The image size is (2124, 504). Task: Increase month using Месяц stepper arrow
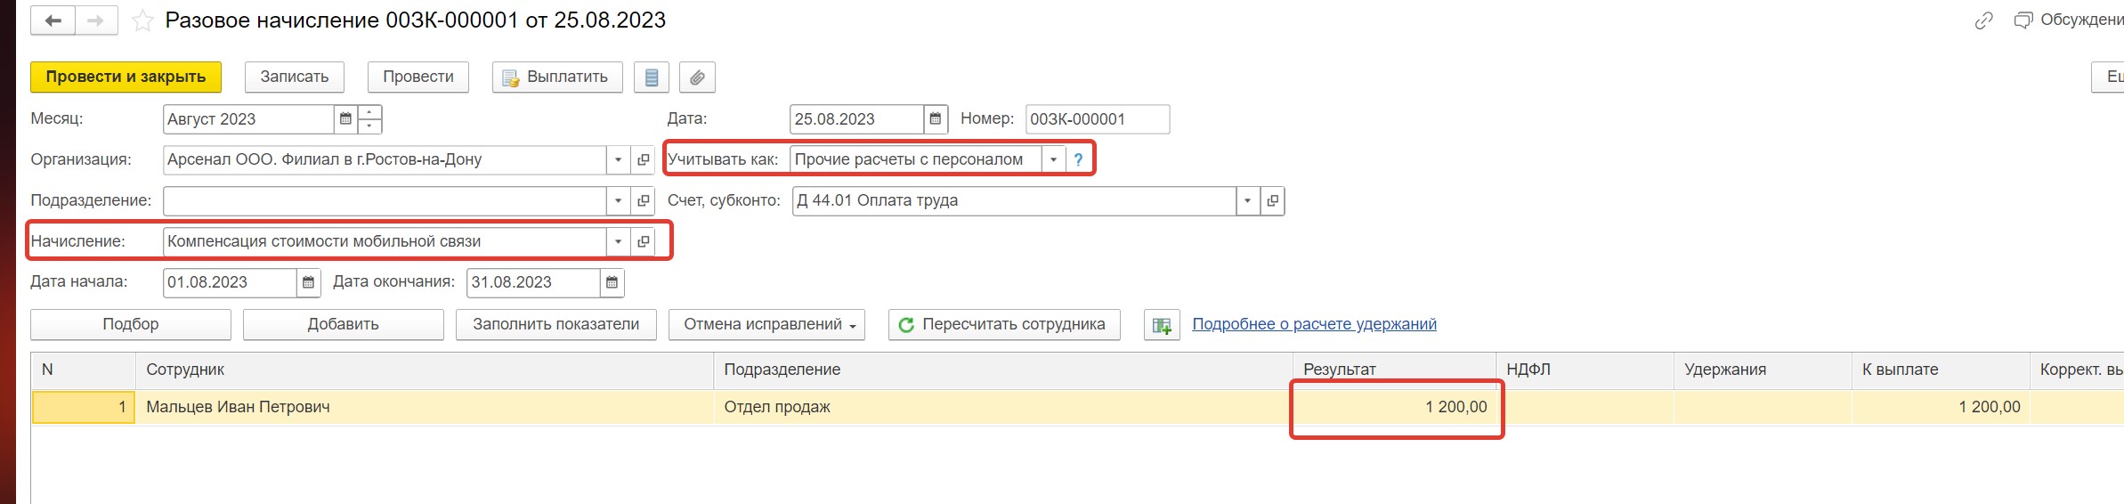369,112
